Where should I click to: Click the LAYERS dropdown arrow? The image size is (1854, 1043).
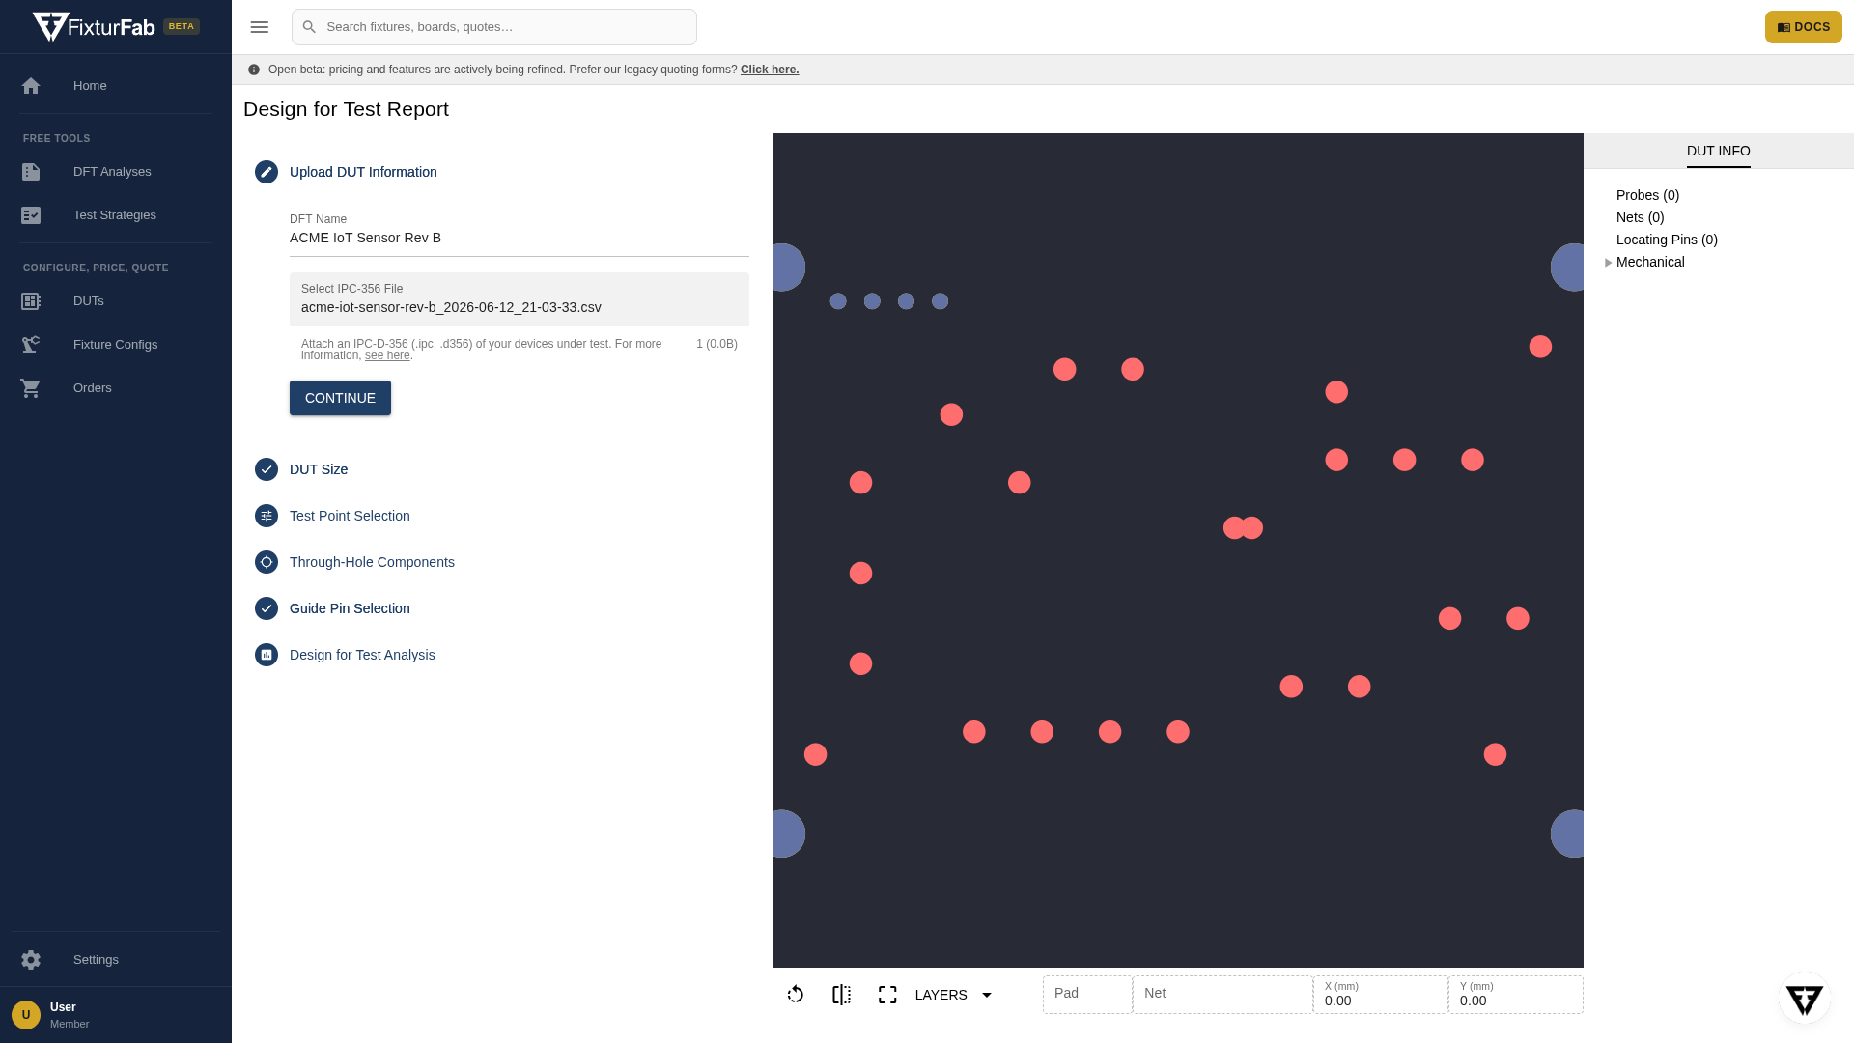[987, 995]
